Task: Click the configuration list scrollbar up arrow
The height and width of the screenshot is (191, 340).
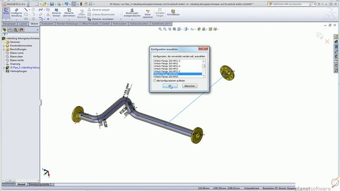Action: [x=203, y=61]
